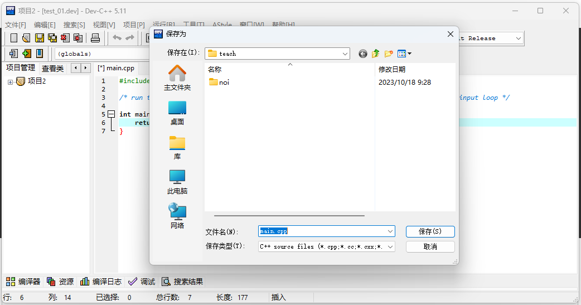Screen dimensions: 581x305
Task: Expand the 保存在 folder dropdown
Action: [x=345, y=54]
